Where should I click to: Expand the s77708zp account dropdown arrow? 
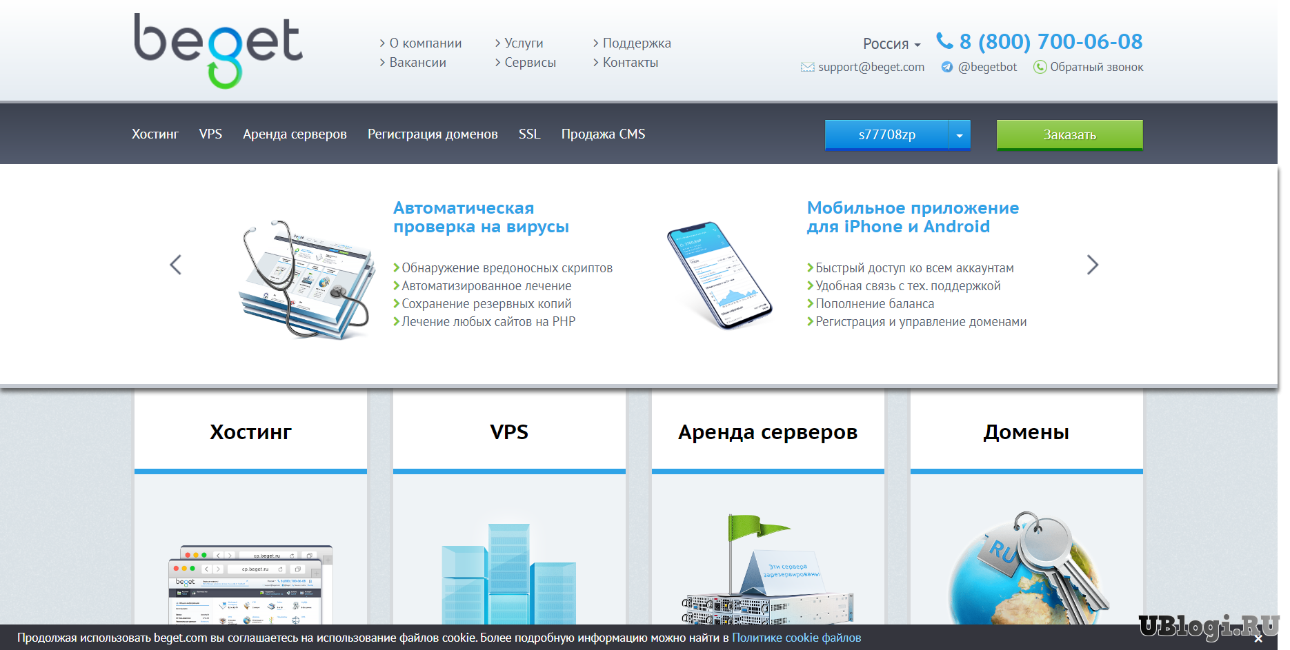pos(960,135)
